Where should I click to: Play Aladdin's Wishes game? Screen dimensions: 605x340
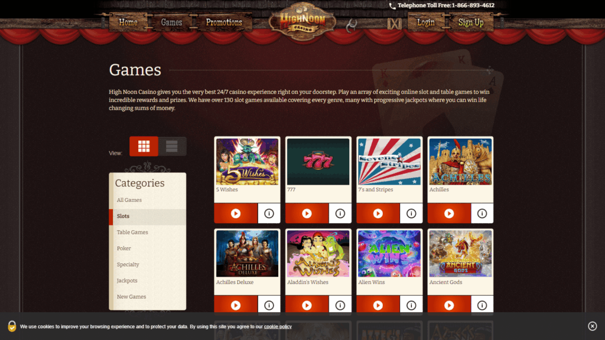(307, 305)
